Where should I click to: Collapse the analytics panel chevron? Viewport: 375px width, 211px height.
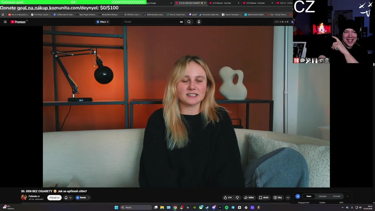click(347, 196)
